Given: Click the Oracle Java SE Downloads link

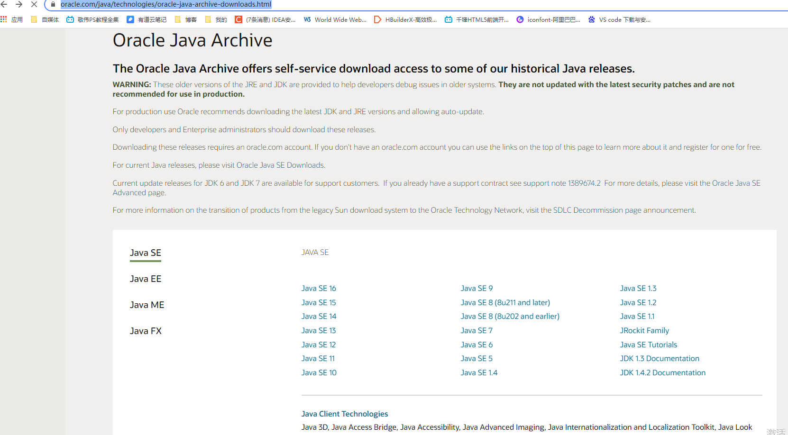Looking at the screenshot, I should coord(280,165).
